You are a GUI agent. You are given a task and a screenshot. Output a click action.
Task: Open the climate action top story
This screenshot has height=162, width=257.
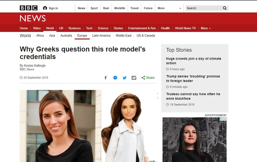point(193,61)
